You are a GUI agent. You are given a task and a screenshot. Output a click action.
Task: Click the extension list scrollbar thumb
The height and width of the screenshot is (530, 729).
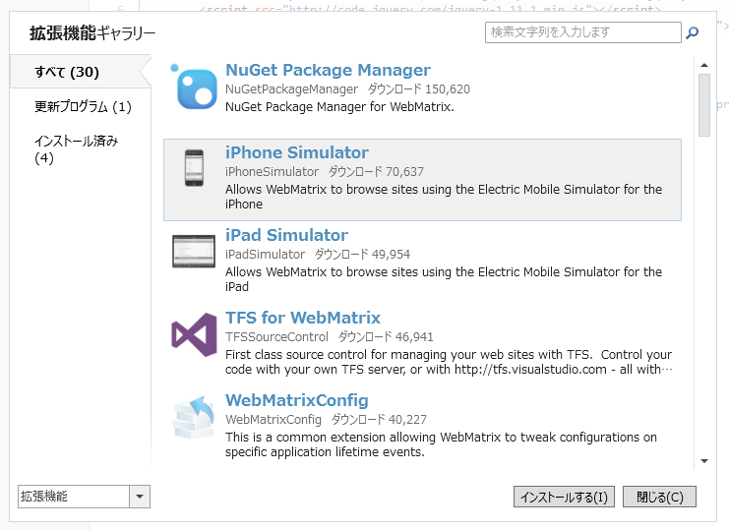click(x=704, y=103)
